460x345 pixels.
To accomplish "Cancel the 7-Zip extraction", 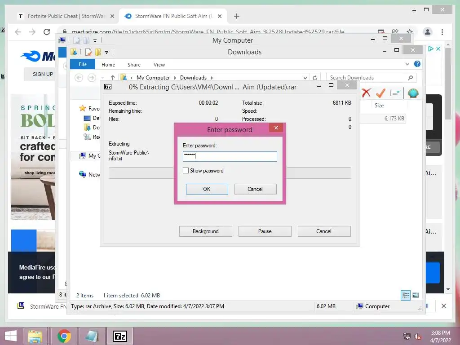I will click(x=324, y=231).
